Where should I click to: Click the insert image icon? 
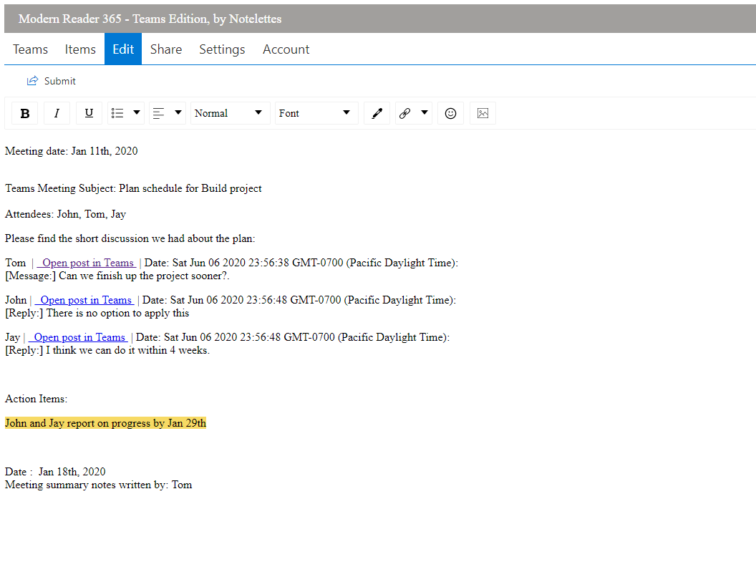483,113
